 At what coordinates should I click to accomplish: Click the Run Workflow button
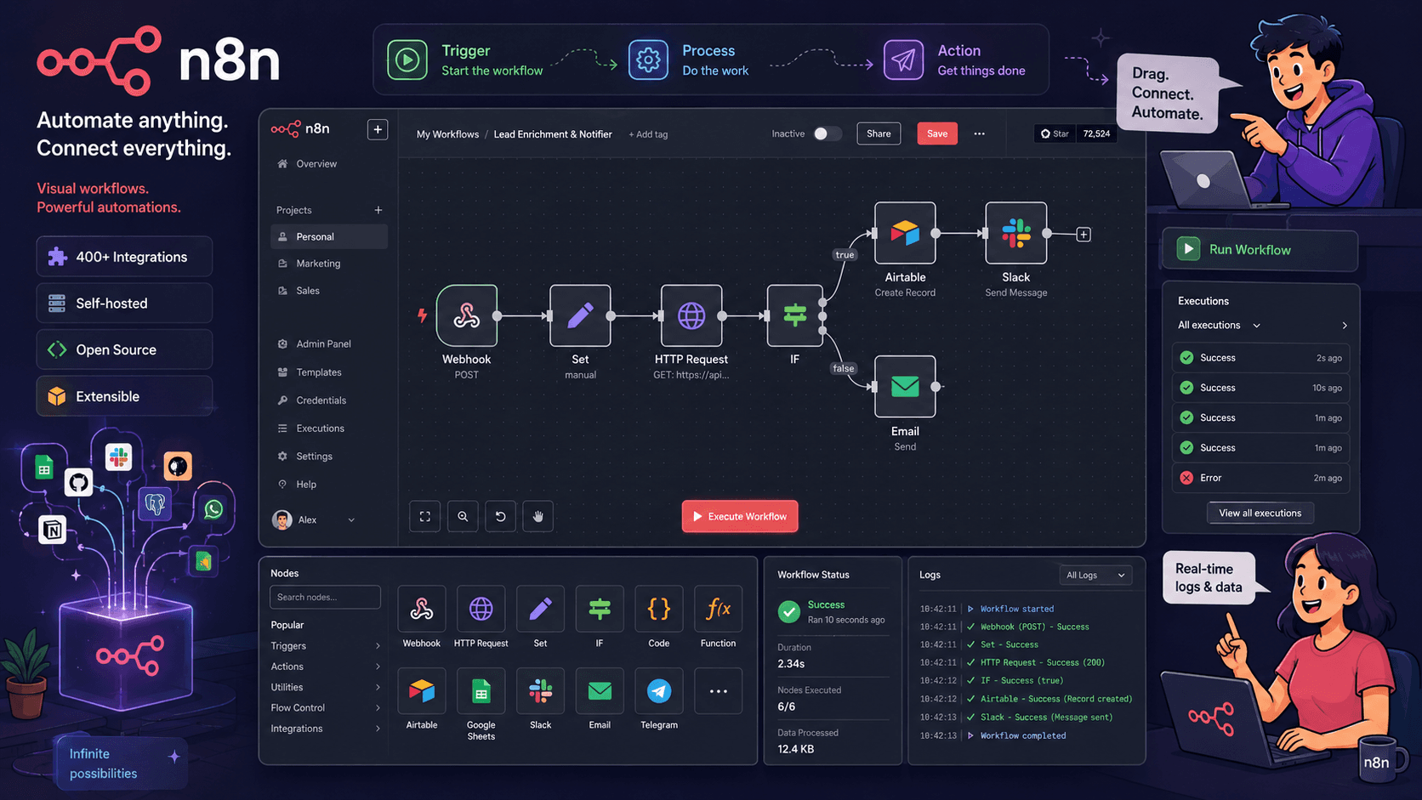tap(1260, 249)
